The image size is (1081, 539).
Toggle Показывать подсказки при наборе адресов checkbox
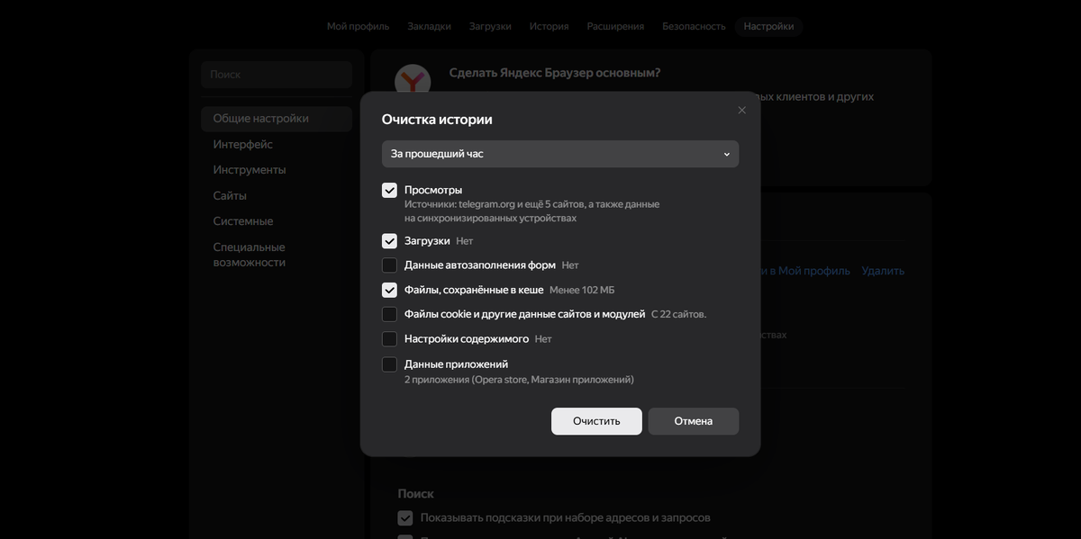tap(405, 518)
